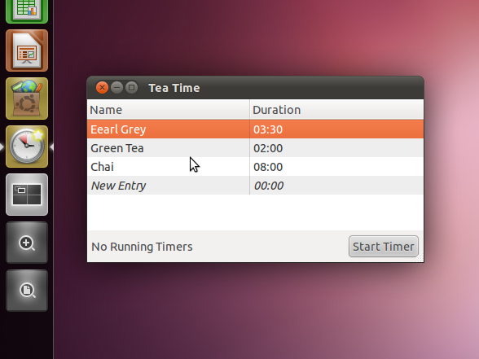
Task: Click the window resize grip corner
Action: click(x=420, y=259)
